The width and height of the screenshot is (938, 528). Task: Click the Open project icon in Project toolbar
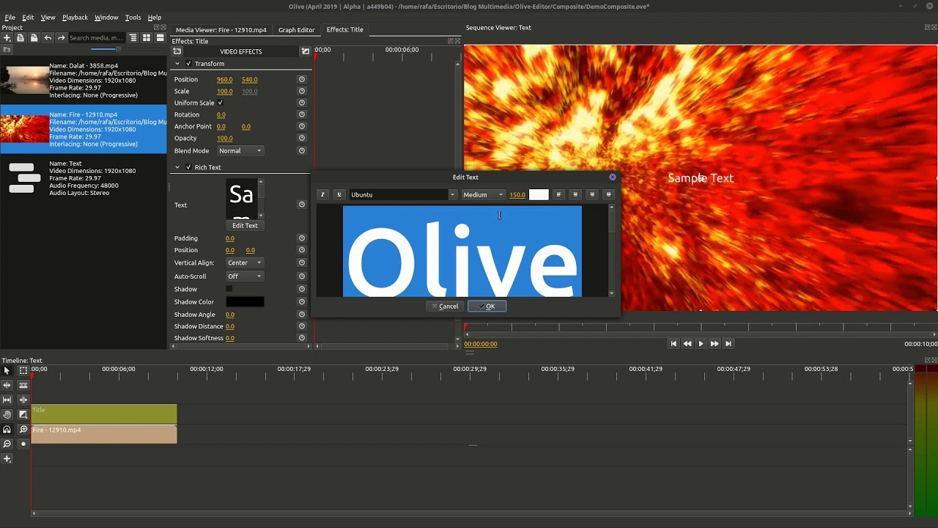(21, 37)
